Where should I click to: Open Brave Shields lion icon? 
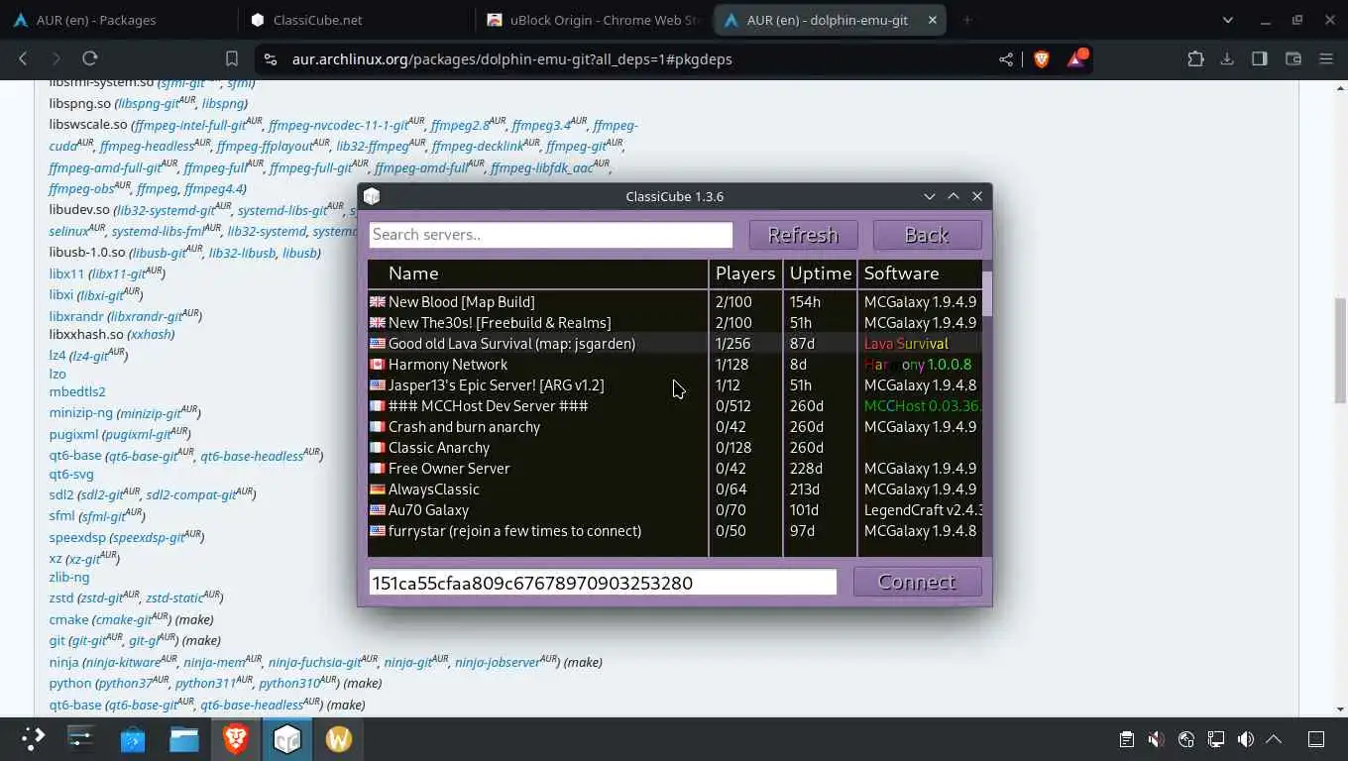[1041, 59]
